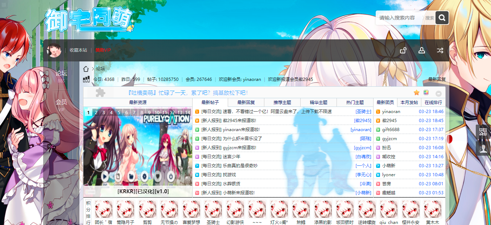The height and width of the screenshot is (225, 491).
Task: Click the magnifier search button
Action: pyautogui.click(x=442, y=18)
